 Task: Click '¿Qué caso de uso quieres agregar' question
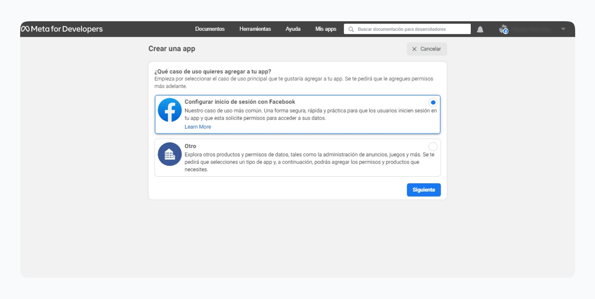click(213, 71)
